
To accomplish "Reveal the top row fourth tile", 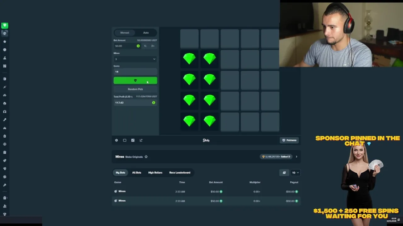I will click(250, 39).
